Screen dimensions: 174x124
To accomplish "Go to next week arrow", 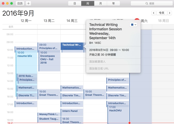I will pyautogui.click(x=169, y=13).
